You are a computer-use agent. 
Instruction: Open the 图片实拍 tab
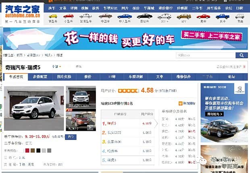pyautogui.click(x=64, y=76)
